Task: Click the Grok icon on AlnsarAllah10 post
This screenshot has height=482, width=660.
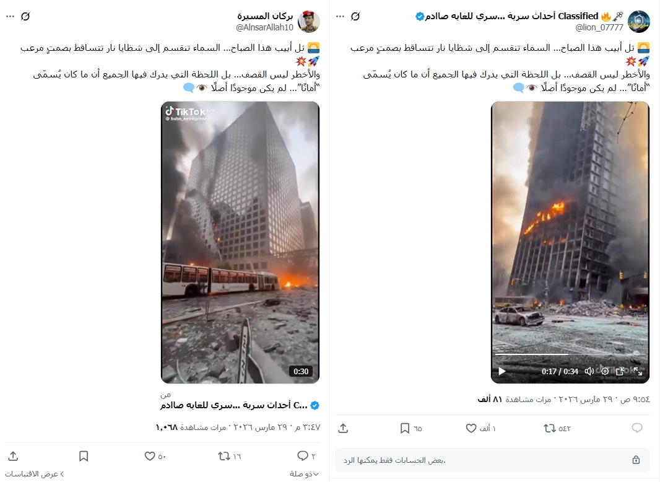Action: pos(25,17)
